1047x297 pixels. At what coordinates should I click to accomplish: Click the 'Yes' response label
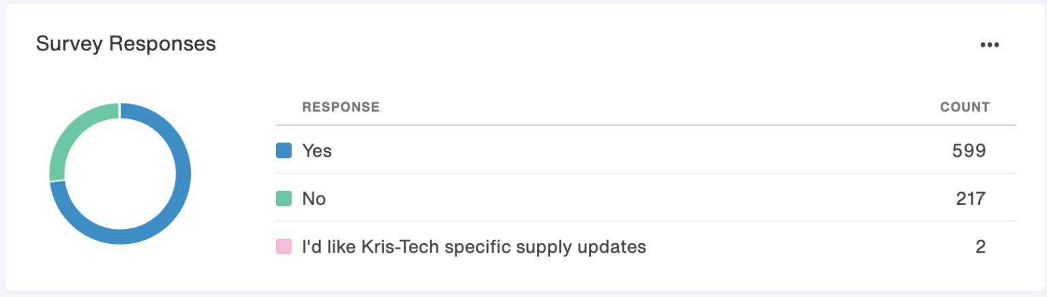pyautogui.click(x=317, y=151)
